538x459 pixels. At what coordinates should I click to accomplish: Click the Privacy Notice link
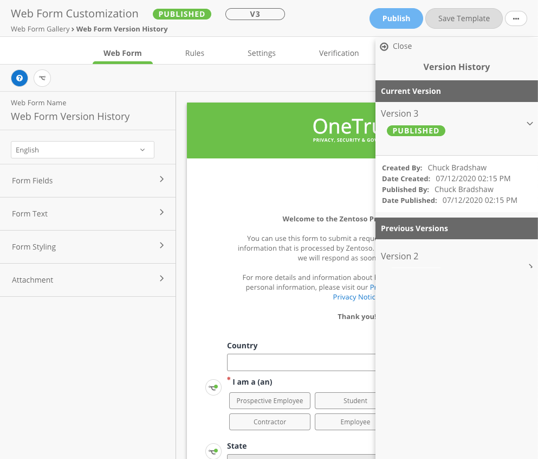pos(354,297)
